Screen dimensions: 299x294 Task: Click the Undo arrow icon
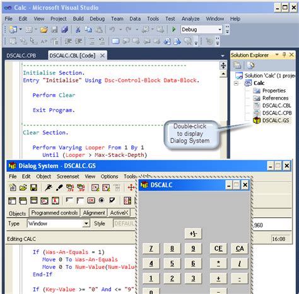[112, 30]
